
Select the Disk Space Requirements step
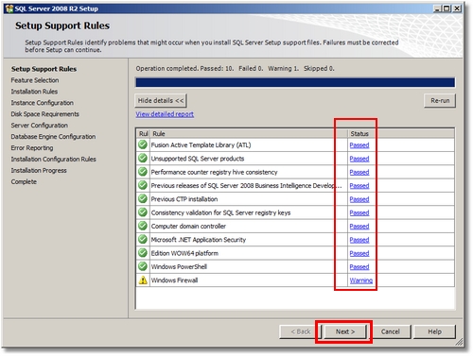(x=44, y=114)
